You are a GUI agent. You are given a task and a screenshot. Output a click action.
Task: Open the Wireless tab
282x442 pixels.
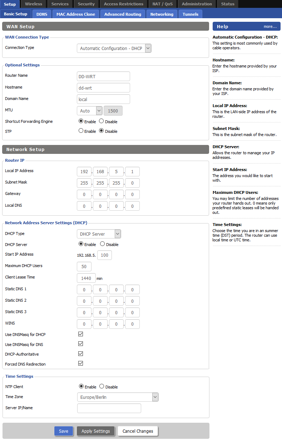tap(34, 4)
